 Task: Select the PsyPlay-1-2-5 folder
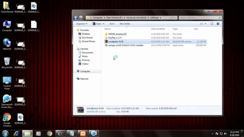click(x=115, y=38)
